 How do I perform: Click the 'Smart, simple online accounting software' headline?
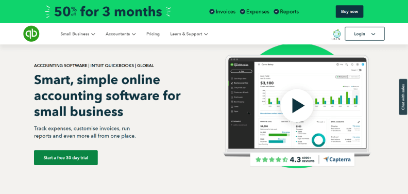107,95
